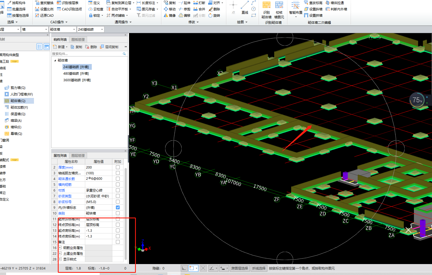Click 设置比例 set scale tool
This screenshot has height=275, width=432.
click(x=44, y=9)
